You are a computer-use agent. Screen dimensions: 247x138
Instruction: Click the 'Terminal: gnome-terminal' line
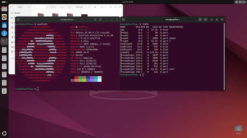(86, 67)
